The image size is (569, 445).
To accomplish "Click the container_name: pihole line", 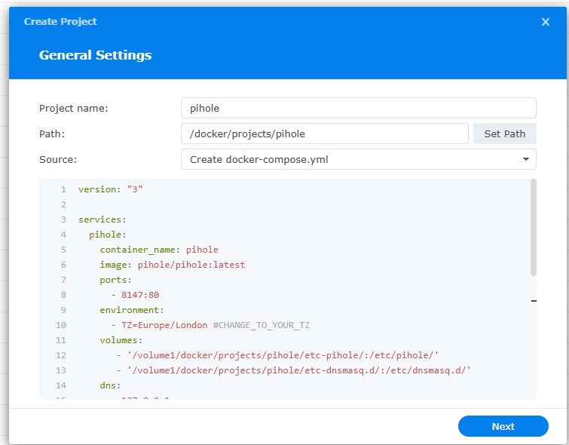I will (158, 250).
